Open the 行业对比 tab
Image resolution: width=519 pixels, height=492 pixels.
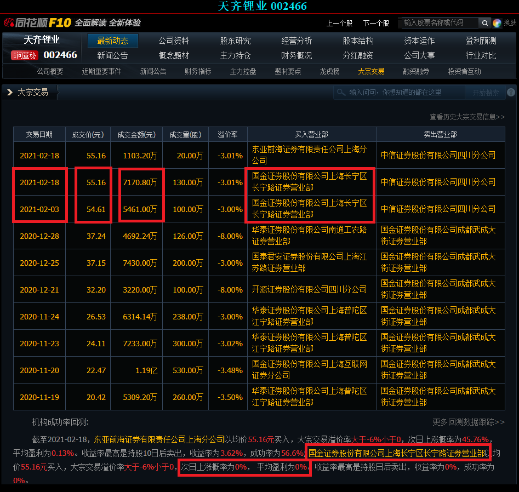coord(481,55)
